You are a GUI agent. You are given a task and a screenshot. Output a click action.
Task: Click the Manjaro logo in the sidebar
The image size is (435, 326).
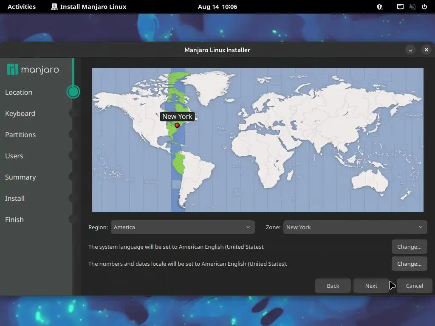pos(33,69)
